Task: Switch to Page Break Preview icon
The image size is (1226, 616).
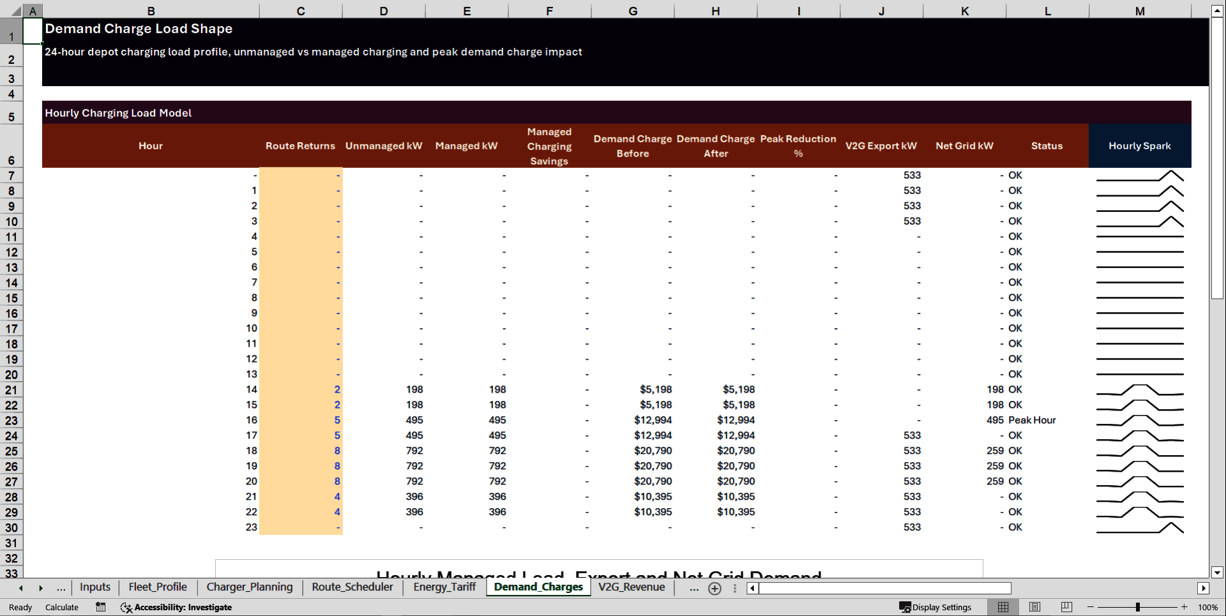Action: [x=1066, y=607]
